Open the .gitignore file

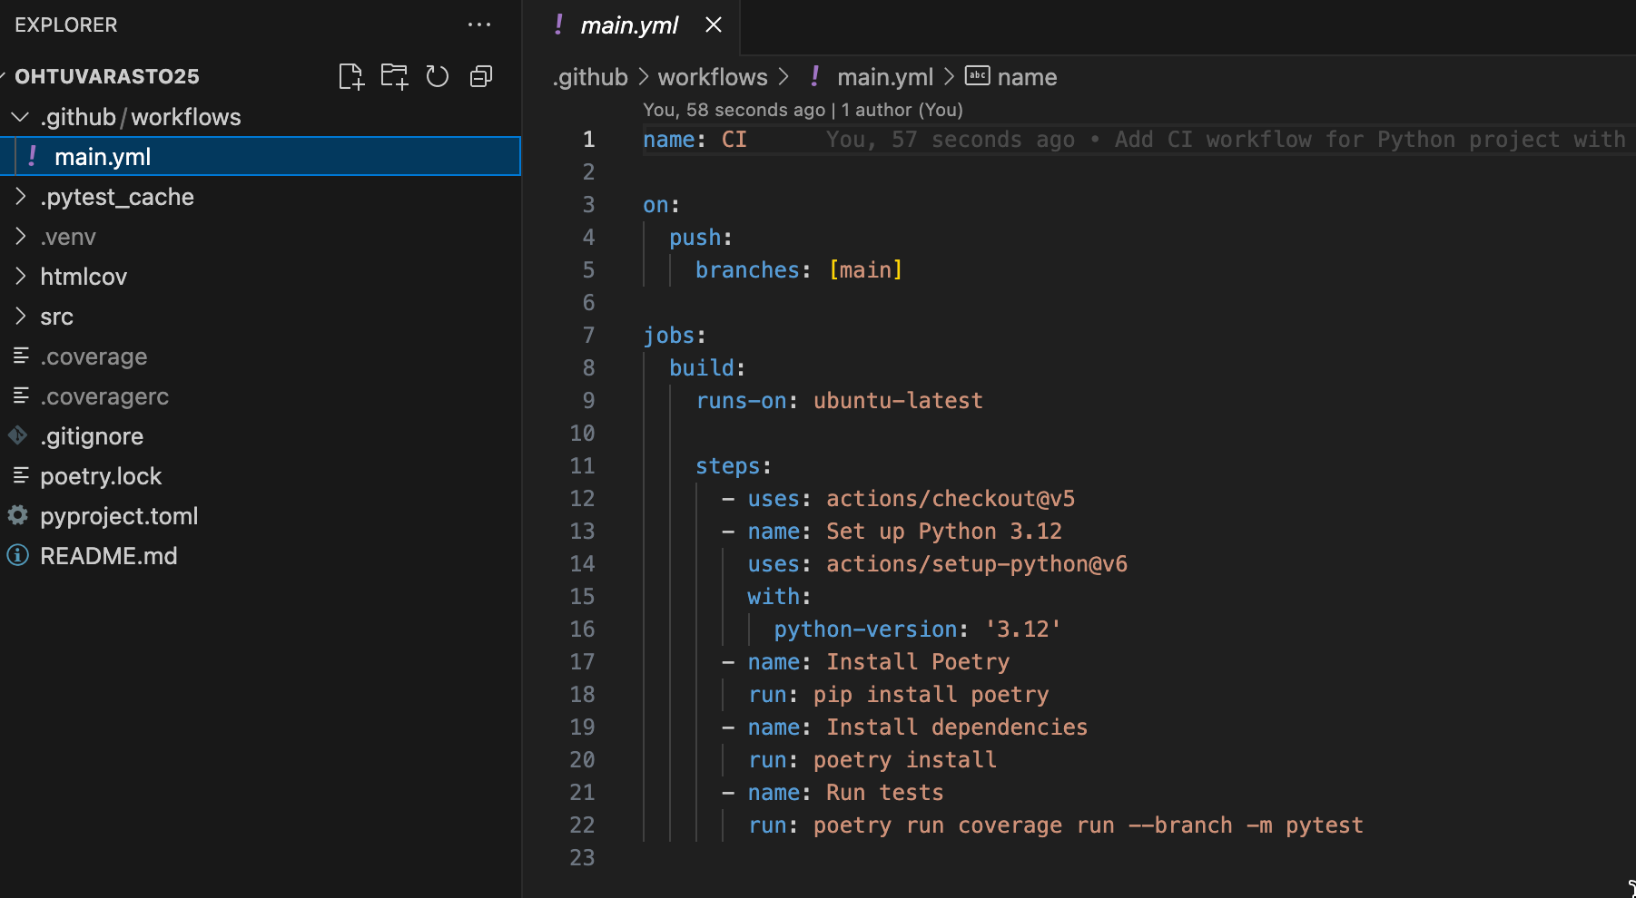(x=91, y=436)
